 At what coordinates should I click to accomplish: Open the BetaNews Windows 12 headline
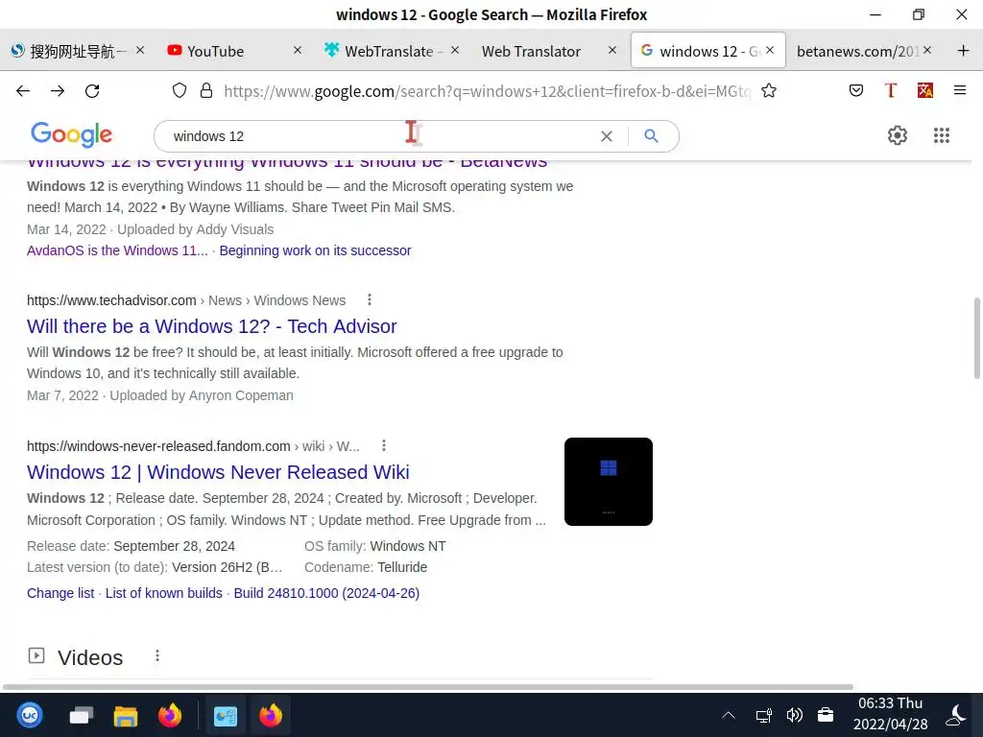pyautogui.click(x=287, y=164)
